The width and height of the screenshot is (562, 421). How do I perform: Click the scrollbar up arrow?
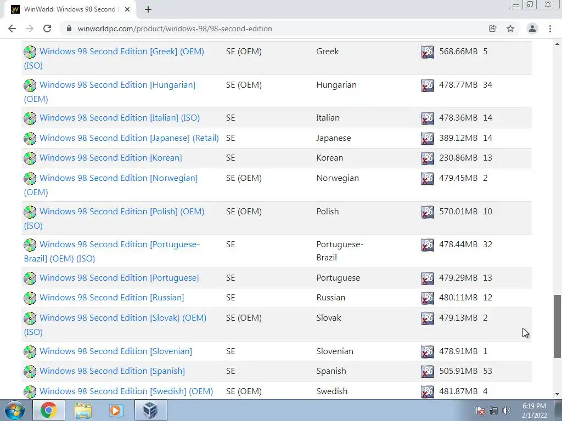(x=557, y=44)
